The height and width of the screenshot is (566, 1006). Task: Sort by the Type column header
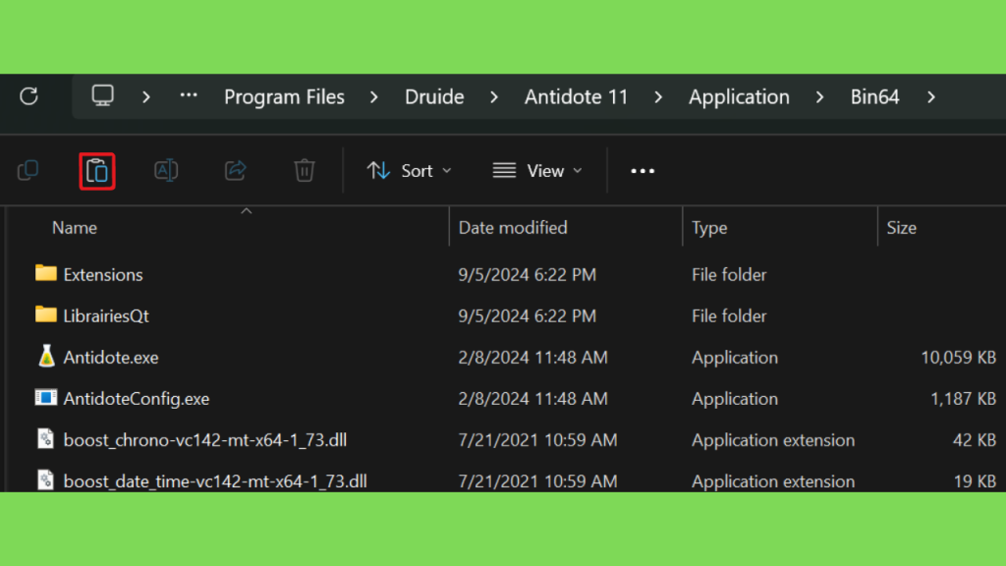pyautogui.click(x=709, y=228)
